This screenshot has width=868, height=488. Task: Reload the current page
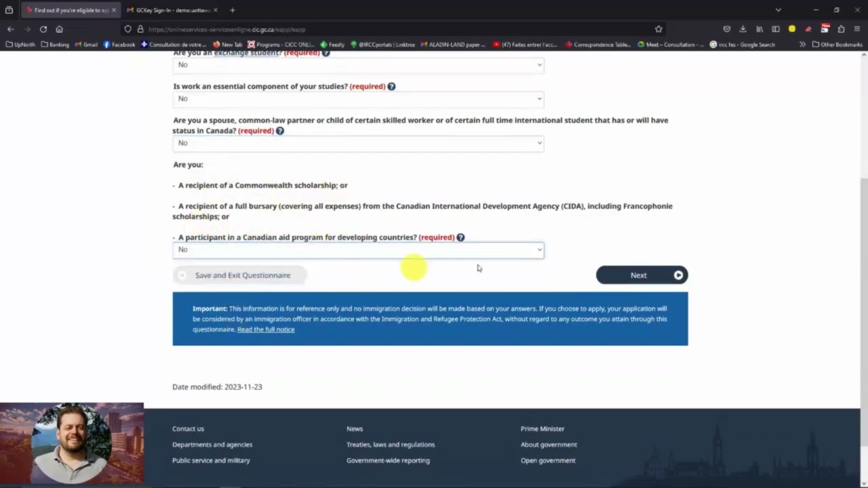pos(43,29)
